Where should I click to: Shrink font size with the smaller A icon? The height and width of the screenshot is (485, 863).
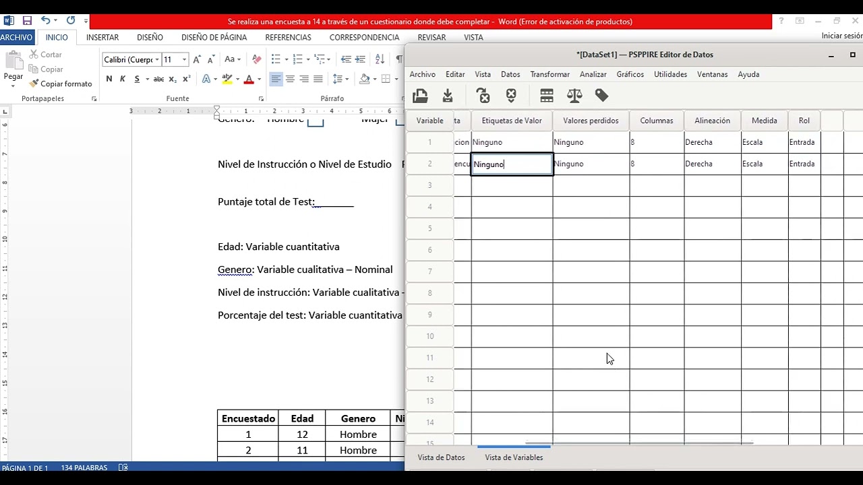pos(211,59)
